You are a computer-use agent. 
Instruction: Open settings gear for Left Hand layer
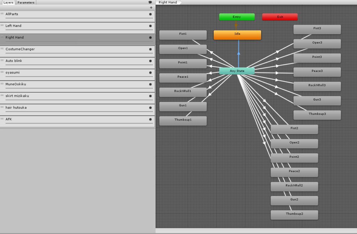150,26
